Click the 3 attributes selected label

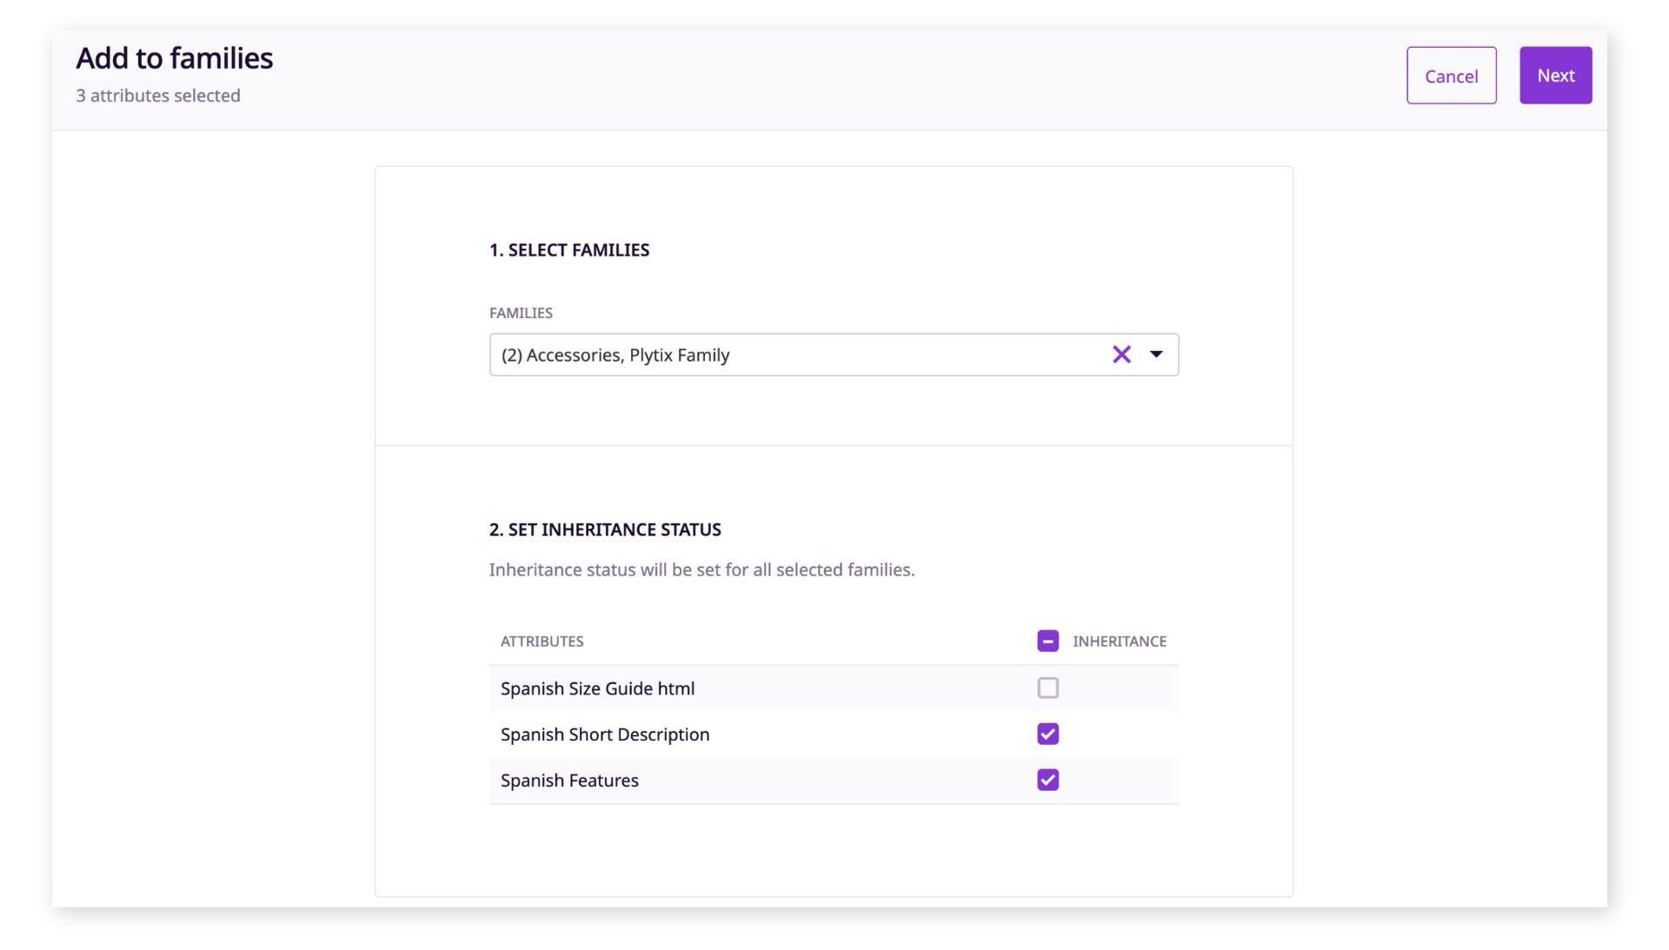click(158, 95)
